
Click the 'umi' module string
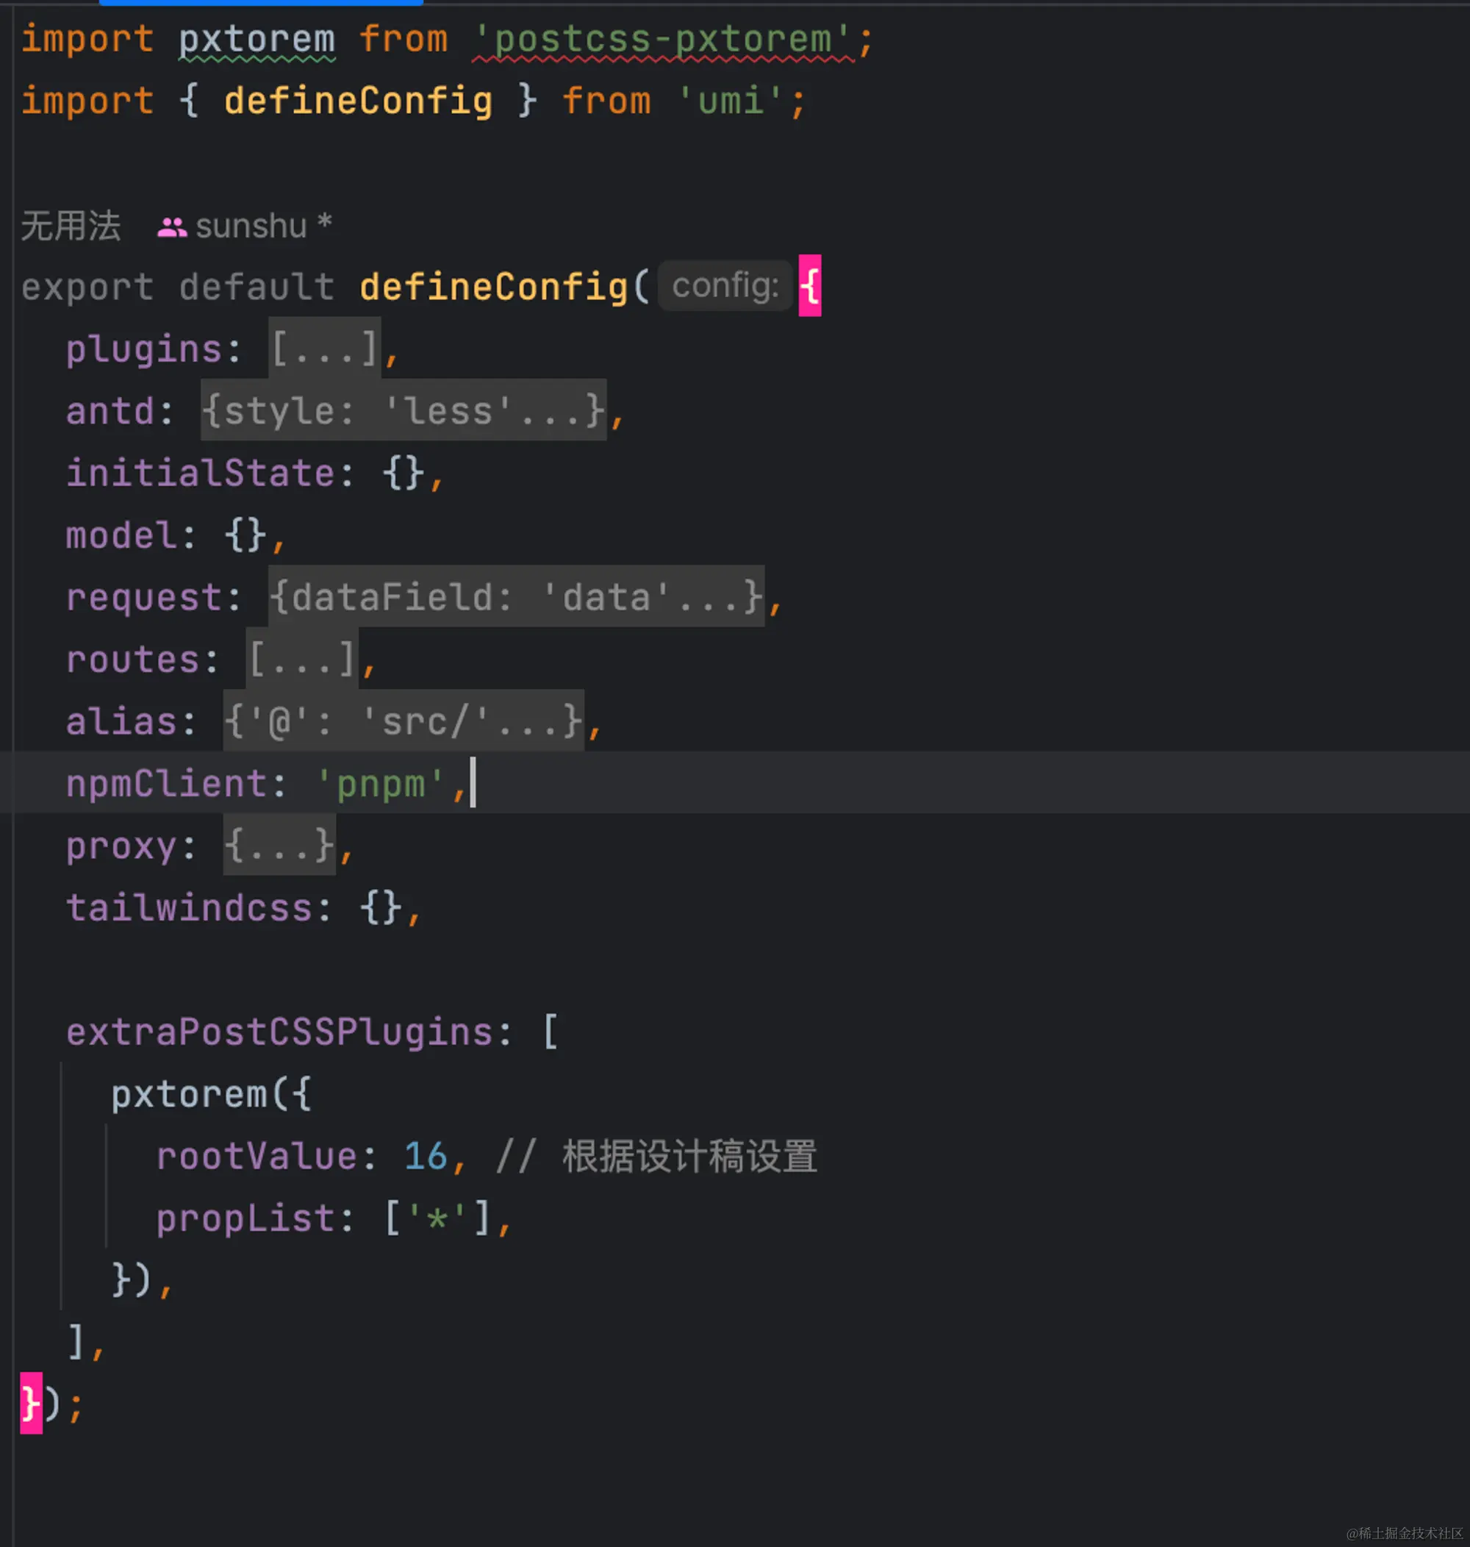pos(731,101)
